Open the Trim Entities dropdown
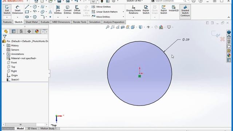The image size is (233, 131). [x=58, y=17]
